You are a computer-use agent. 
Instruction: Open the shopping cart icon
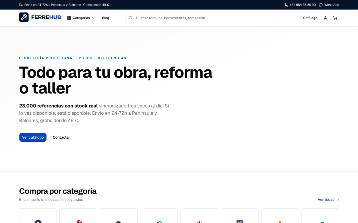[335, 18]
